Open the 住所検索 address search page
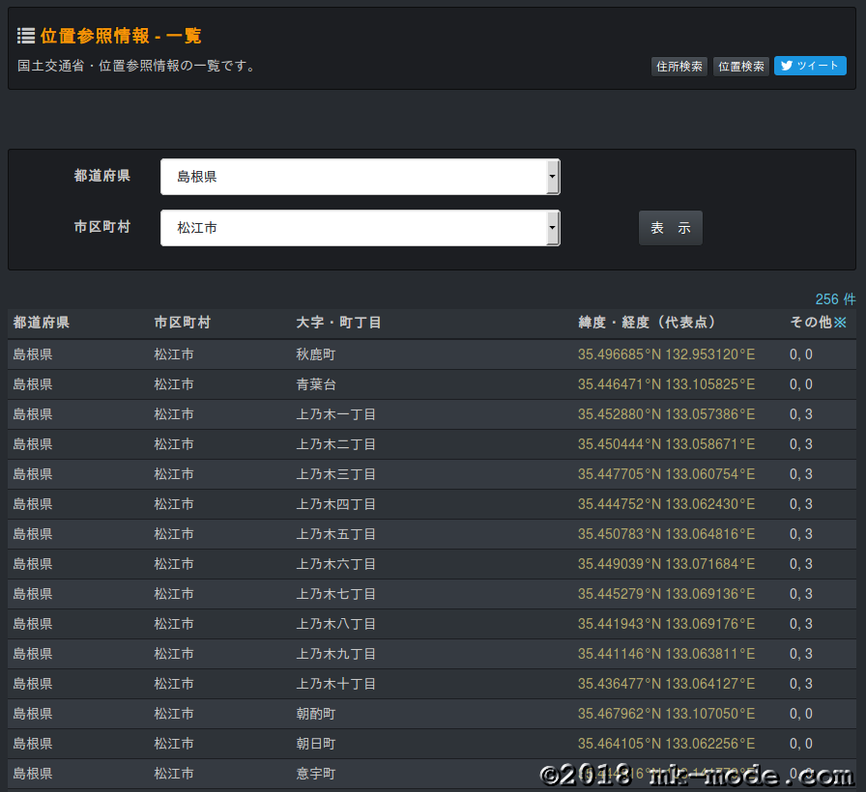The width and height of the screenshot is (866, 792). [x=678, y=67]
